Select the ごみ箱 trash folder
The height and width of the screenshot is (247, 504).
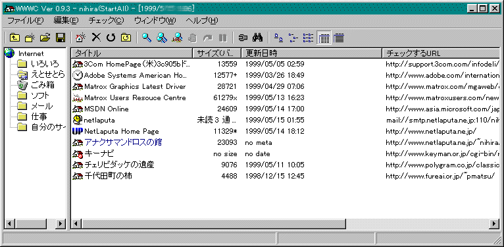coord(42,85)
